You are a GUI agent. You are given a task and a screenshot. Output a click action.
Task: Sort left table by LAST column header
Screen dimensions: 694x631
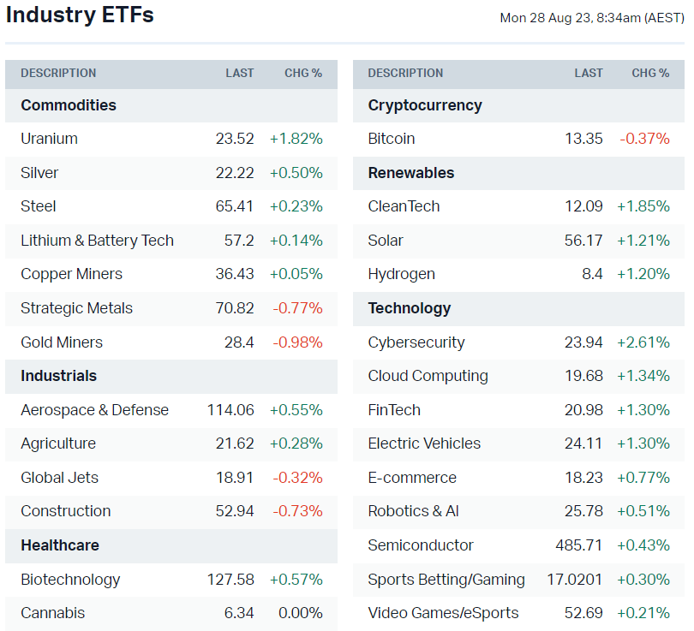click(x=240, y=74)
